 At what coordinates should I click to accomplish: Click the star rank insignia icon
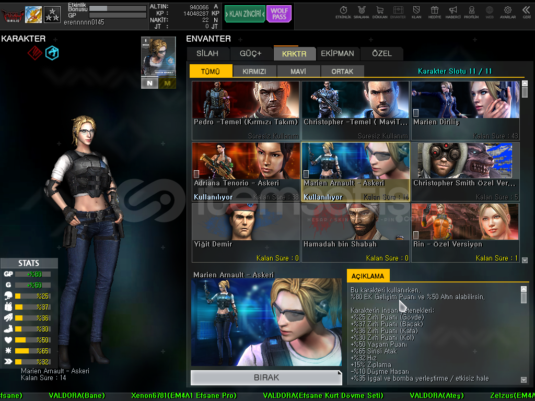[x=52, y=15]
